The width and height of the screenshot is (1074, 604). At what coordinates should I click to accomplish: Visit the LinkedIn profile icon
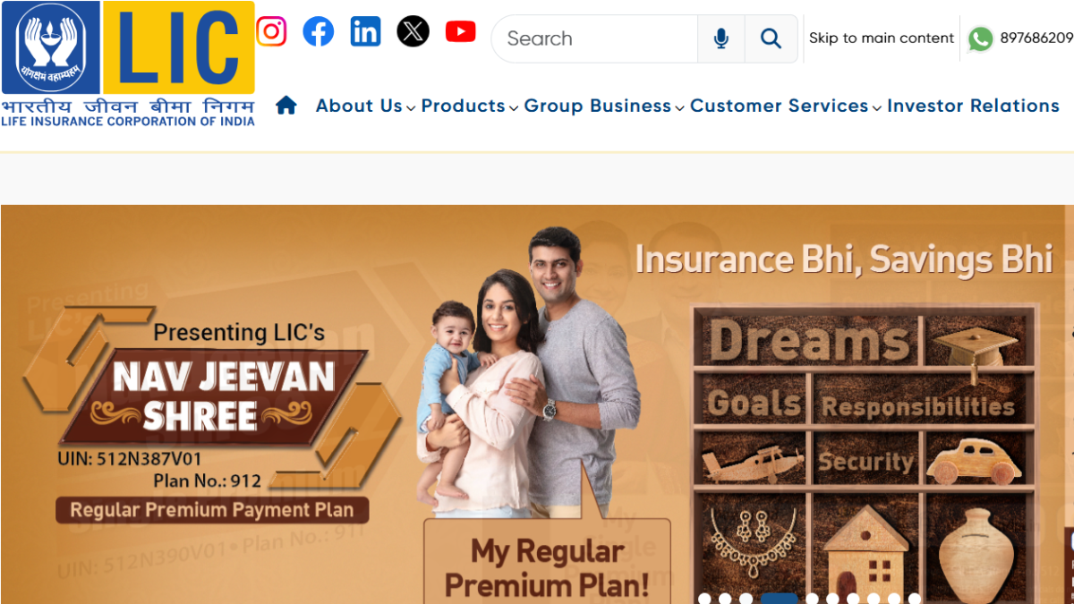(x=365, y=32)
